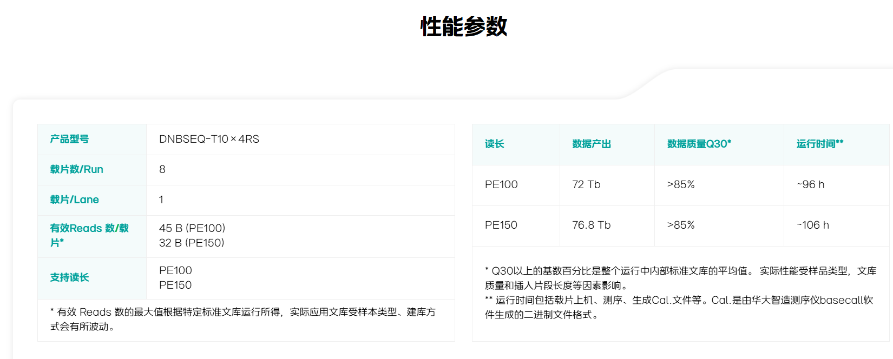893x359 pixels.
Task: Click the ~106 h run time cell
Action: [812, 225]
